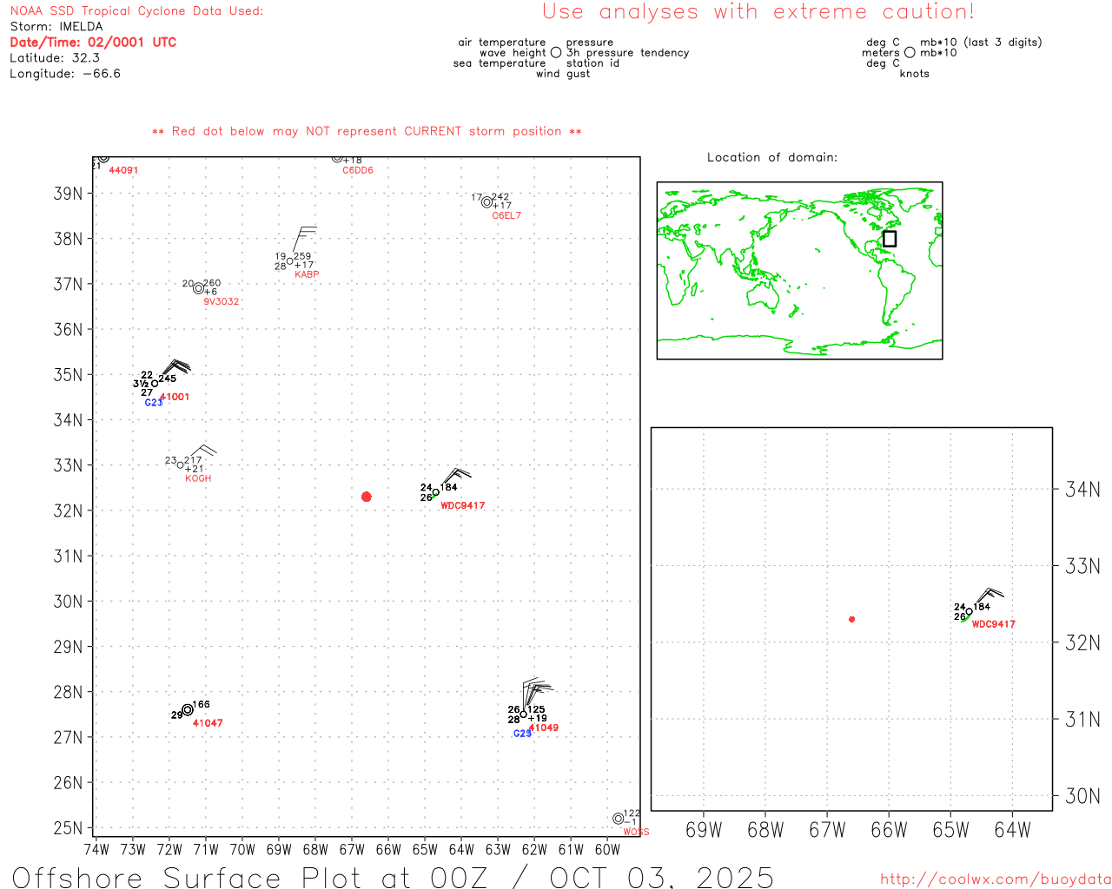Screen dimensions: 1112x889
Task: Click the KABP station marker
Action: pos(289,261)
